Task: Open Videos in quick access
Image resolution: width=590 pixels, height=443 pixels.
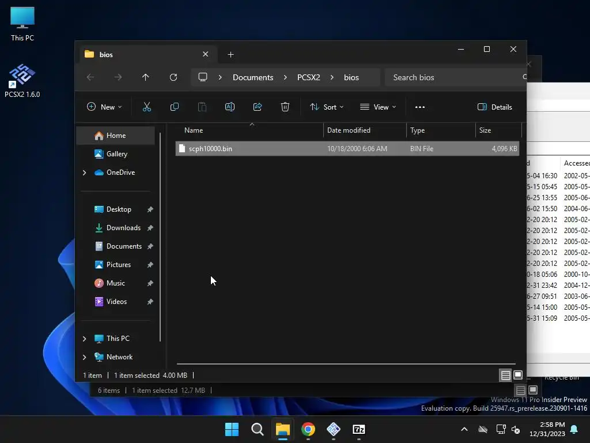Action: pos(115,302)
